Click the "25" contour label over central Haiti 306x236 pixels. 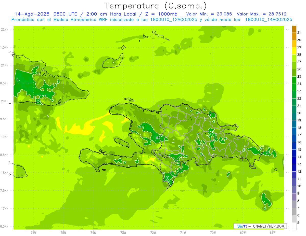pos(142,127)
